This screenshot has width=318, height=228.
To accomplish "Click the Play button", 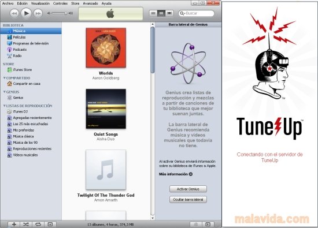I will point(26,13).
